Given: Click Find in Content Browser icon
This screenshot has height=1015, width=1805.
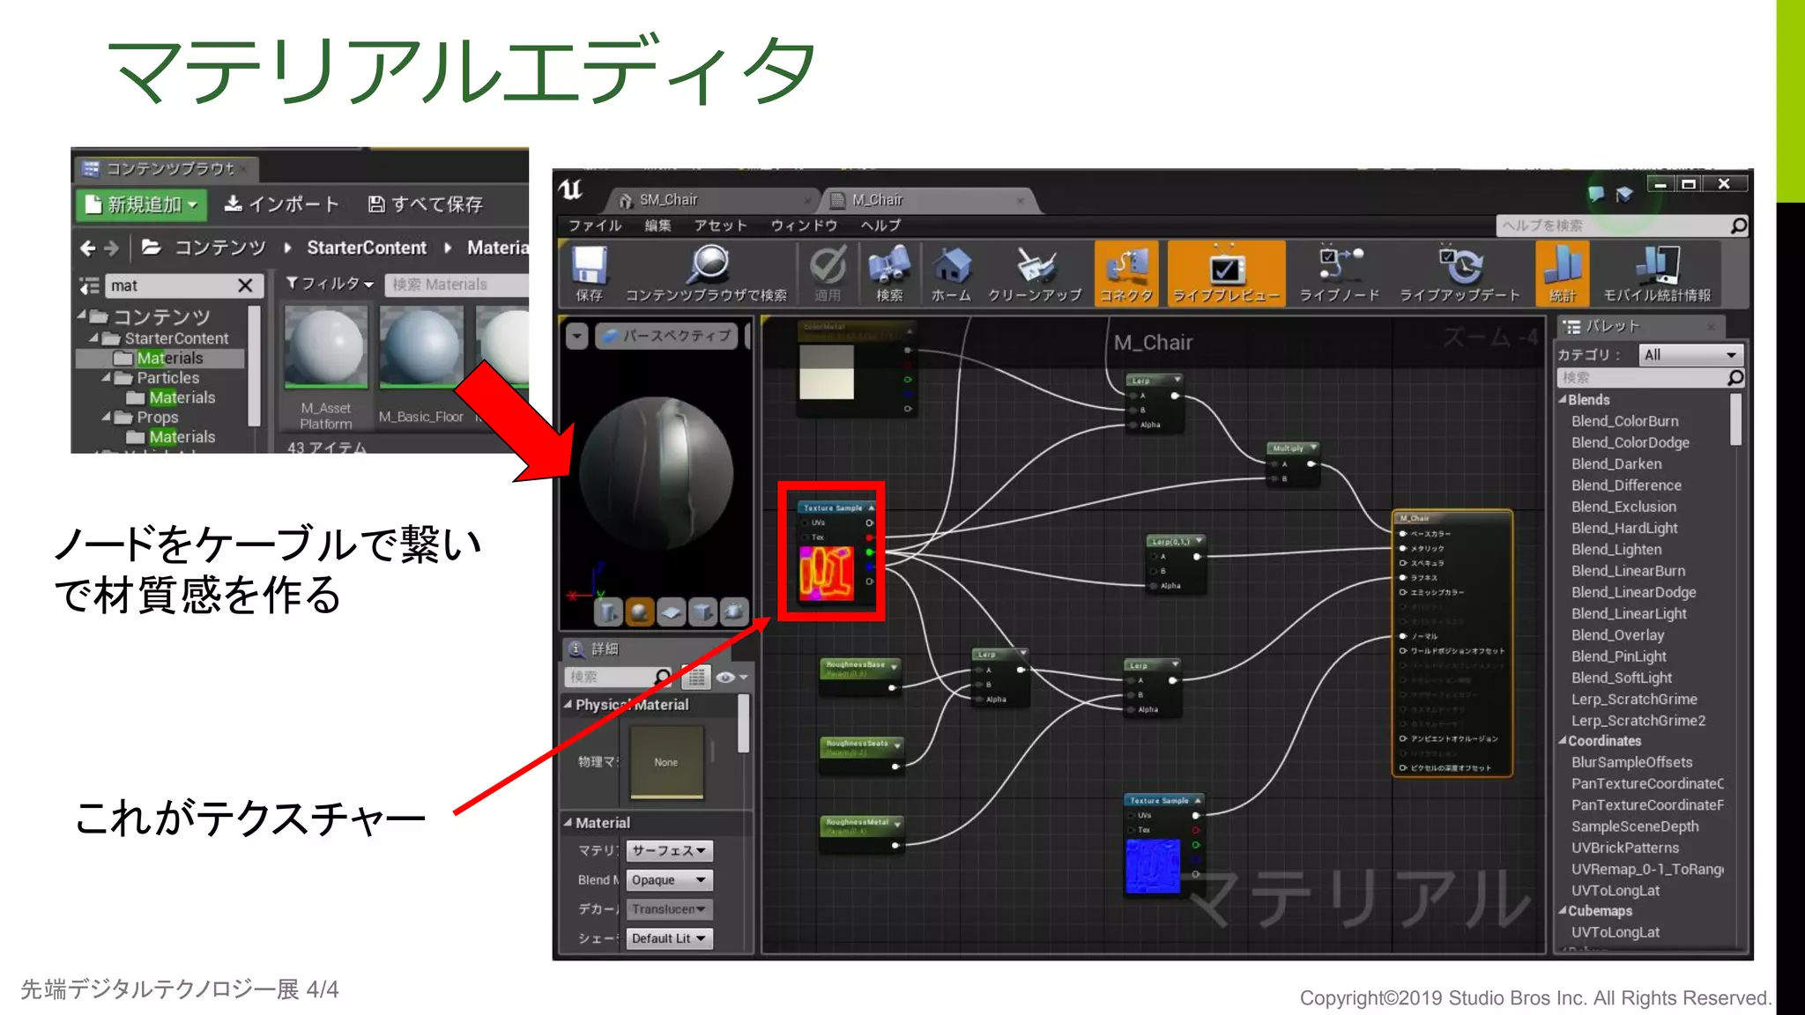Looking at the screenshot, I should pyautogui.click(x=707, y=273).
